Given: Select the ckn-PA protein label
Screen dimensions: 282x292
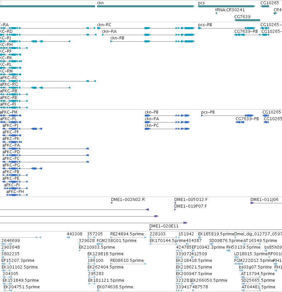Looking at the screenshot, I should 152,119.
